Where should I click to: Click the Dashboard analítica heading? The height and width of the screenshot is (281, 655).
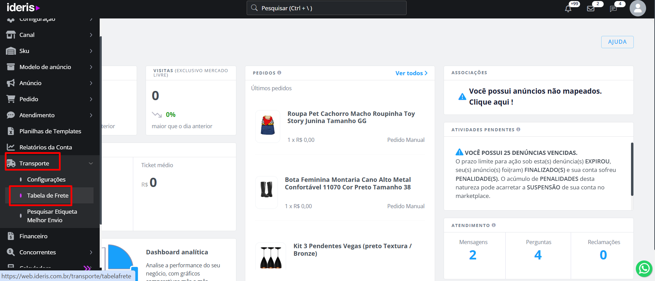(x=177, y=252)
